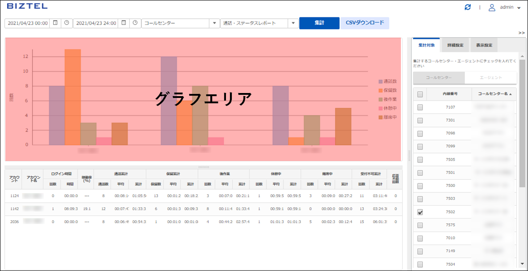Image resolution: width=528 pixels, height=271 pixels.
Task: Open clock time picker for start date
Action: (67, 23)
